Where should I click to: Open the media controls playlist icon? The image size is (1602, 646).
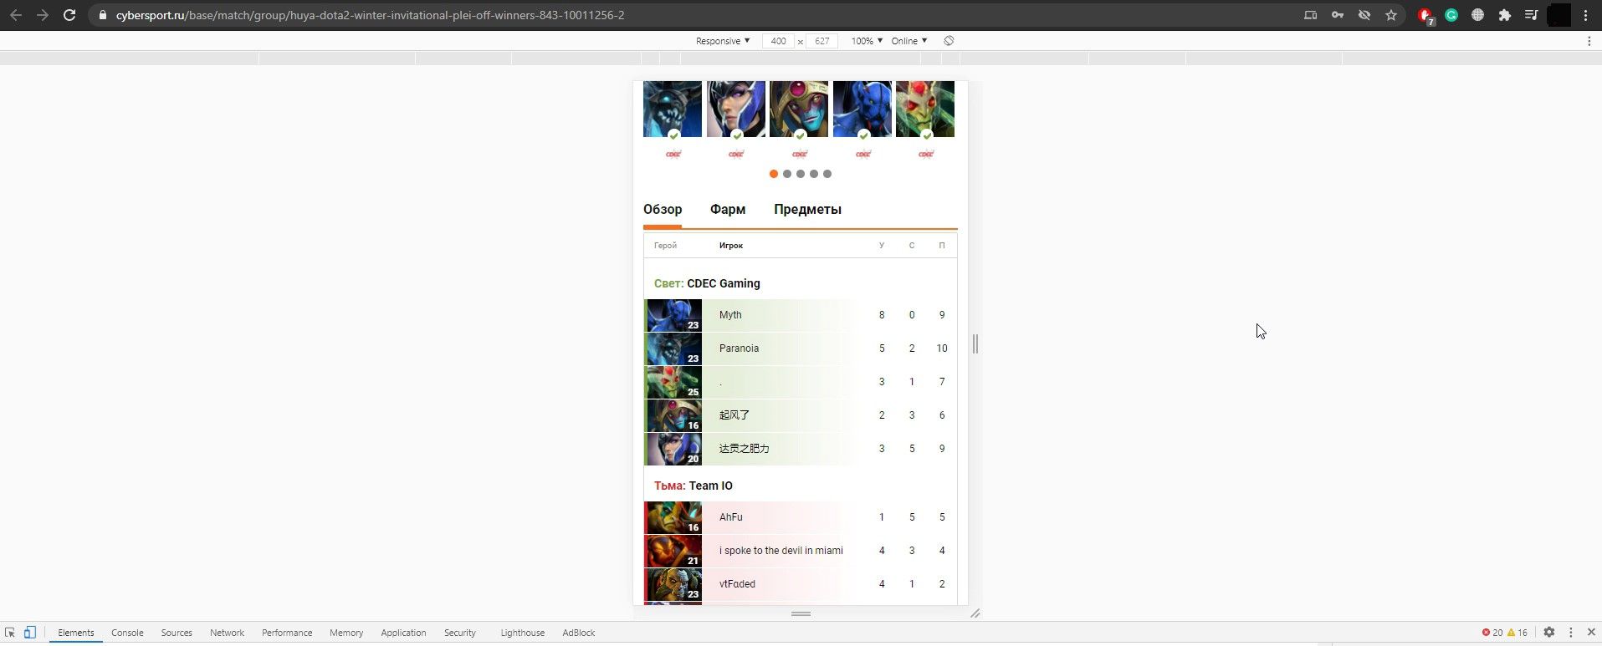[x=1532, y=15]
